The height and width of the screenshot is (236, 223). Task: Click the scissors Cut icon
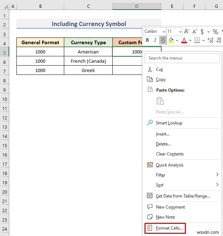150,70
